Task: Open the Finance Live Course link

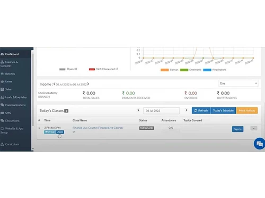Action: tap(98, 128)
